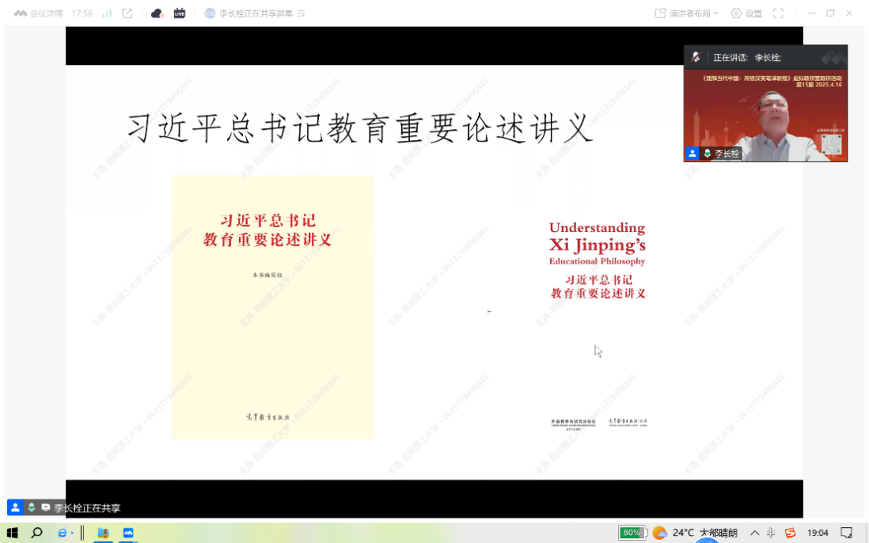Viewport: 869px width, 543px height.
Task: Toggle the Chinese input method indicator
Action: [771, 533]
